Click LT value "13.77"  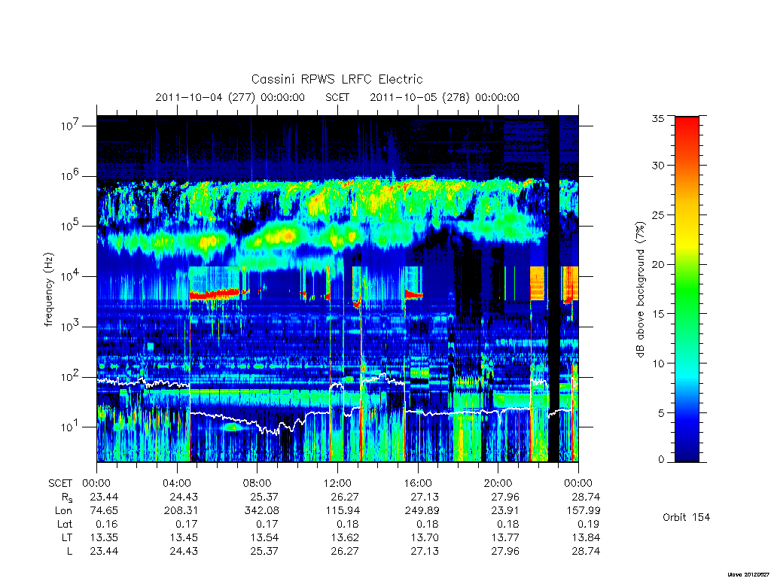[x=505, y=537]
